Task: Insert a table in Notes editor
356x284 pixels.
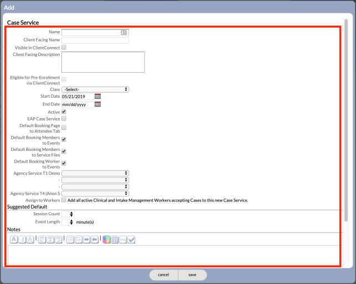Action: [115, 240]
